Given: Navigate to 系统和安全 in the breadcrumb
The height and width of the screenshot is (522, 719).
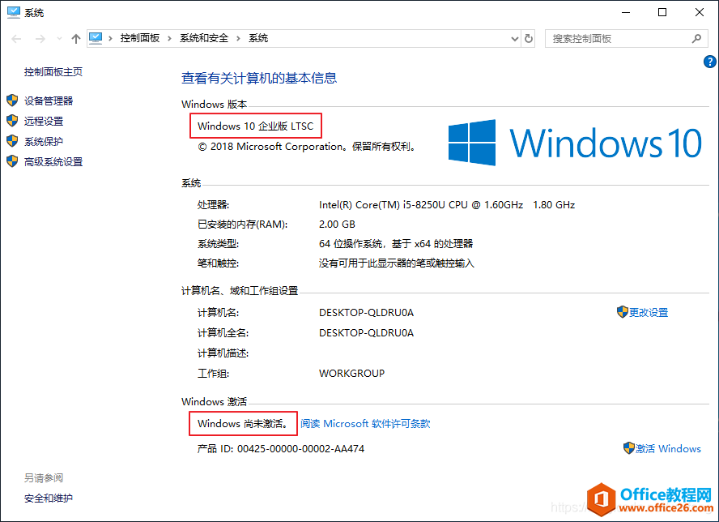Looking at the screenshot, I should pyautogui.click(x=206, y=38).
